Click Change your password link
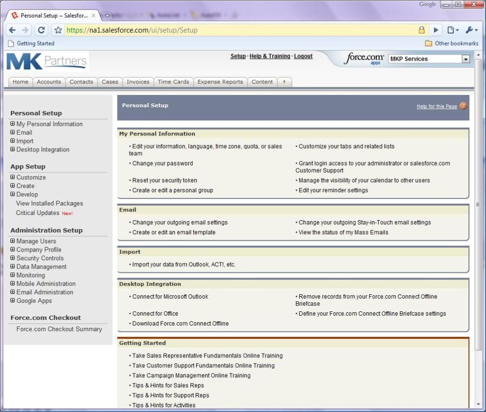The image size is (486, 412). pyautogui.click(x=162, y=163)
